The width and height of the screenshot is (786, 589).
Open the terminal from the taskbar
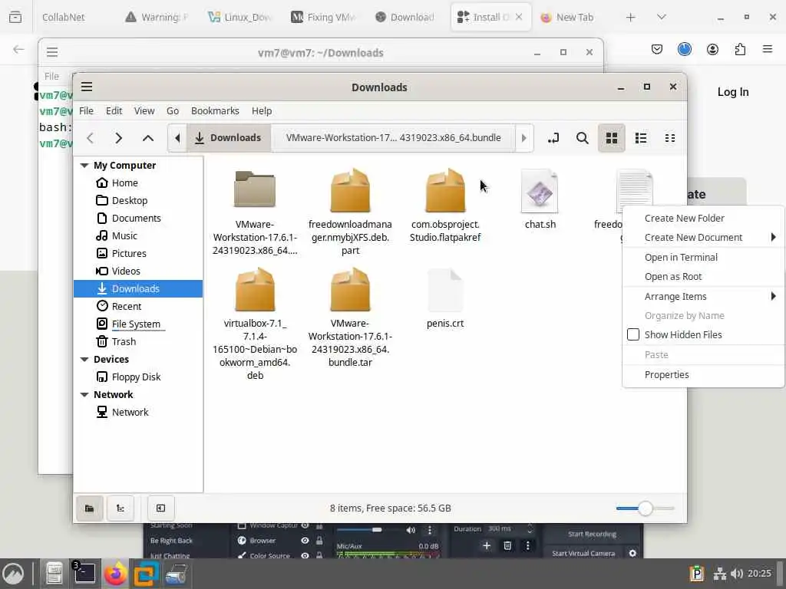tap(84, 574)
